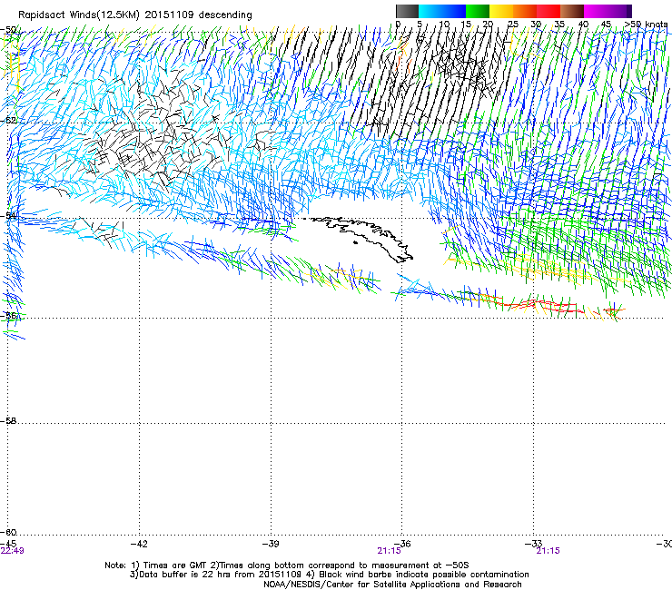Click the magenta 40-45 knots legend swatch
Viewport: 672px width, 590px height.
tap(596, 11)
